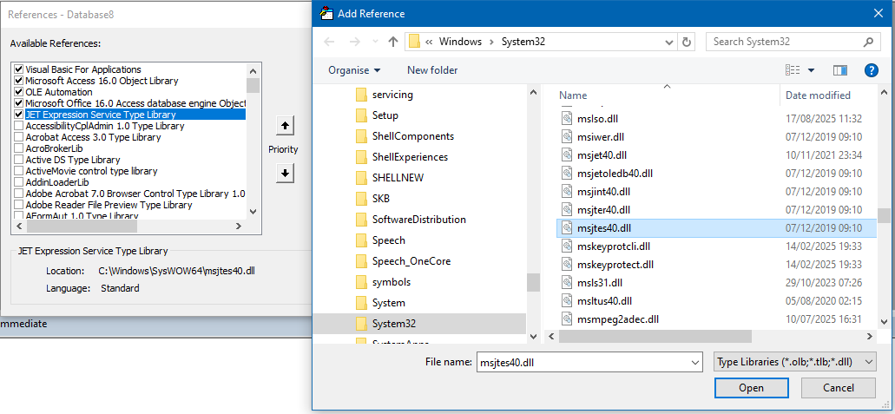This screenshot has width=895, height=414.
Task: Check AccessibilityCplAdmin 1.0 Type Library
Action: click(19, 126)
